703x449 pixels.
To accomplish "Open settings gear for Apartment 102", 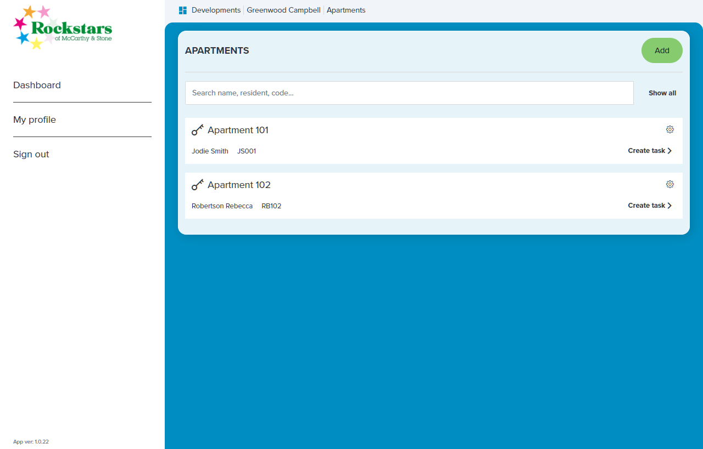I will point(670,184).
